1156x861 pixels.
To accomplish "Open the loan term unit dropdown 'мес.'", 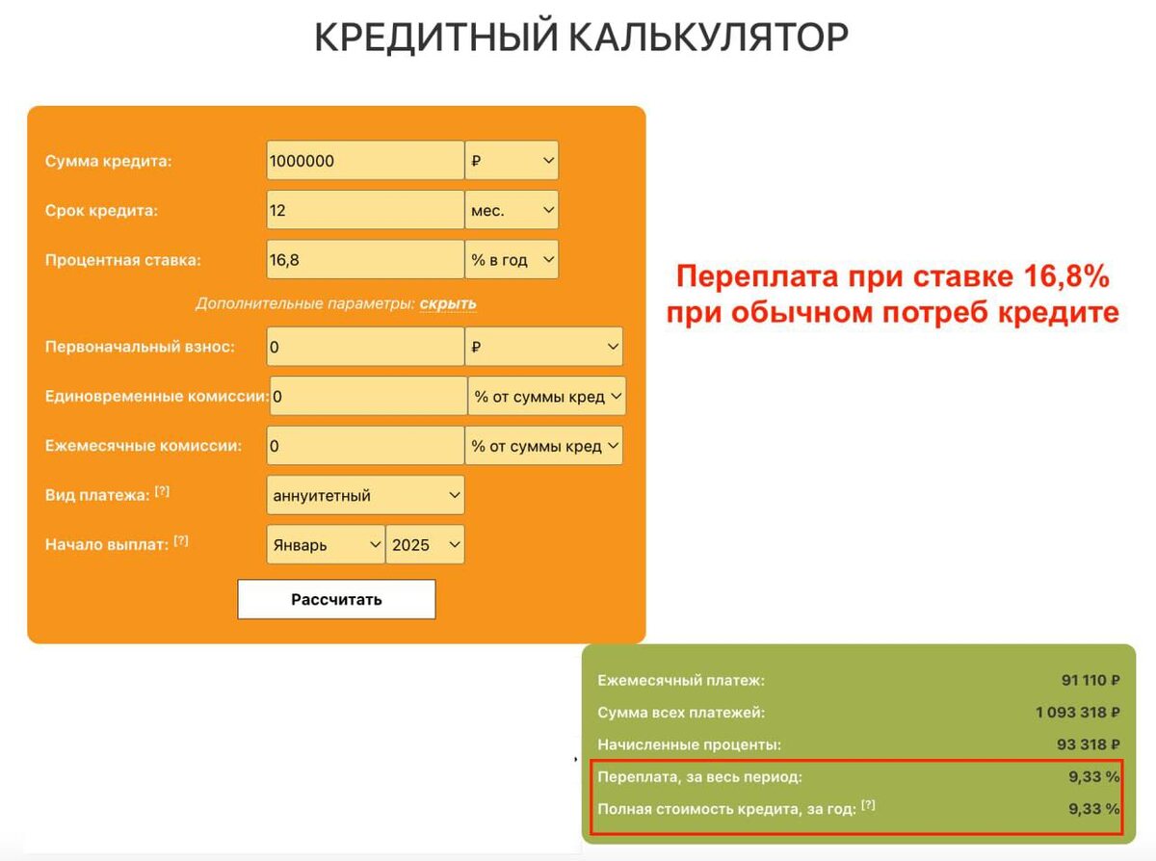I will (x=512, y=210).
